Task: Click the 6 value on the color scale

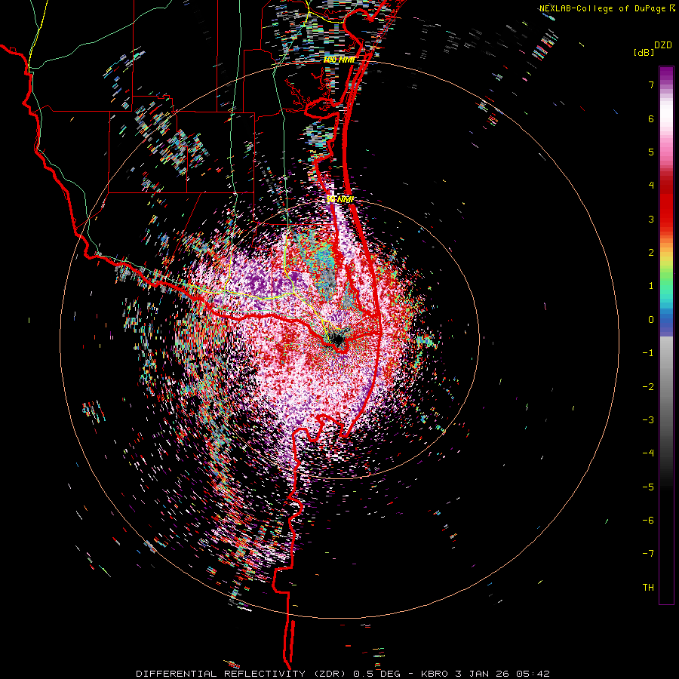Action: coord(651,118)
